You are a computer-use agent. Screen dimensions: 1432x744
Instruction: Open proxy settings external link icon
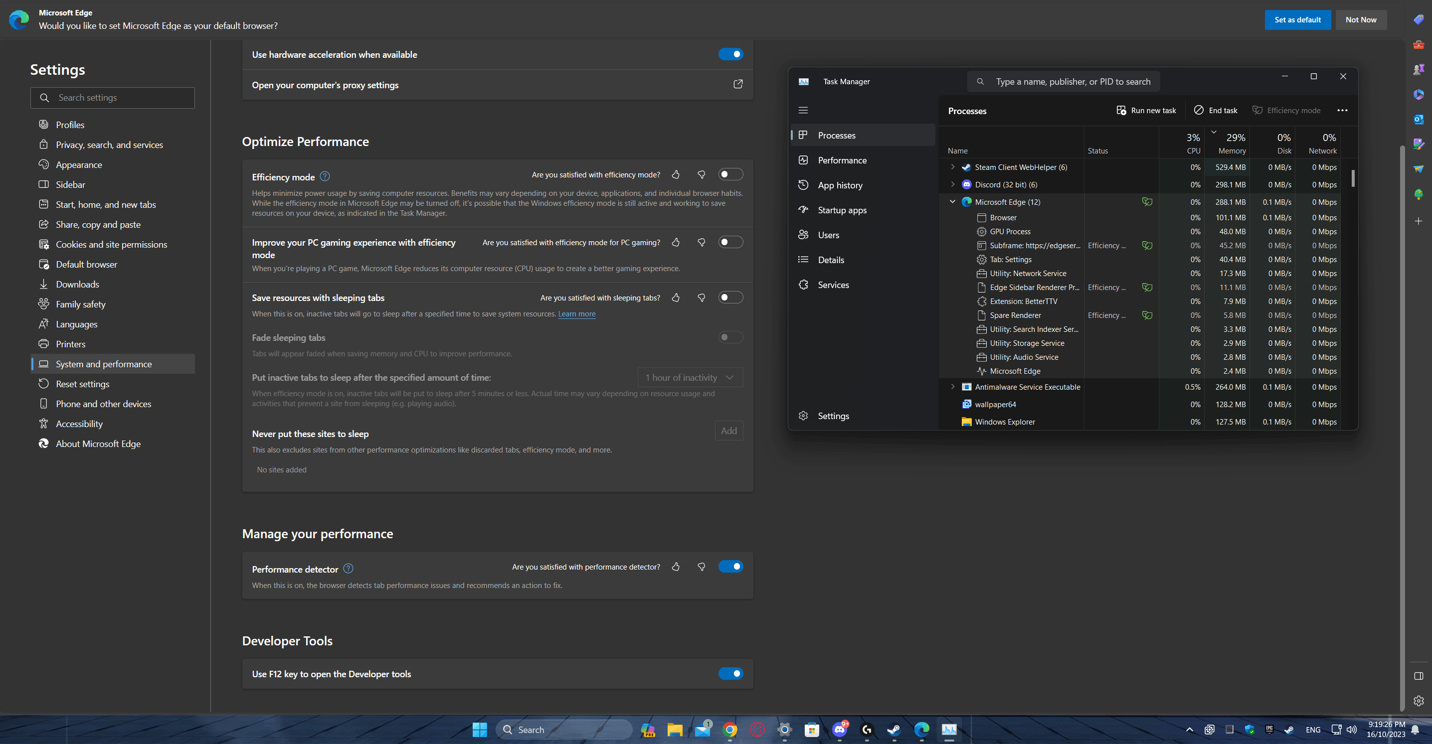[737, 84]
